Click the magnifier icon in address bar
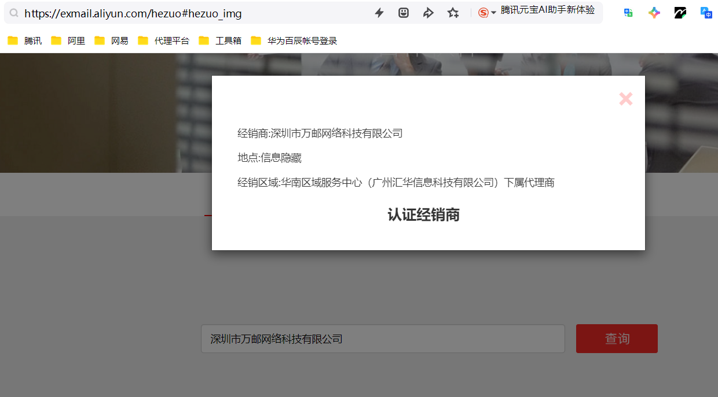This screenshot has height=397, width=718. 14,13
